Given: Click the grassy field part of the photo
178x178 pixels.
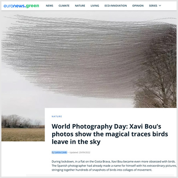Looking at the screenshot, I should (x=23, y=135).
